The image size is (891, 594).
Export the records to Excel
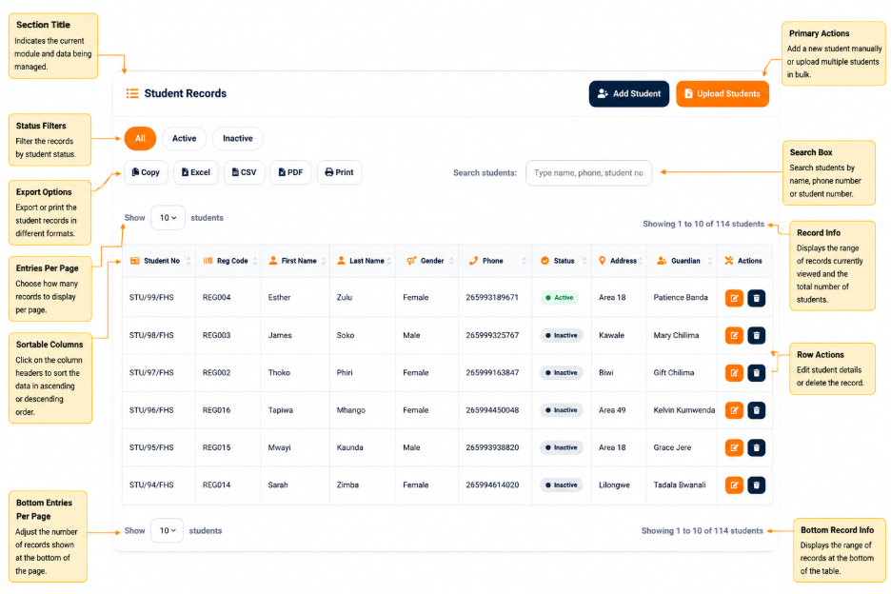coord(196,172)
